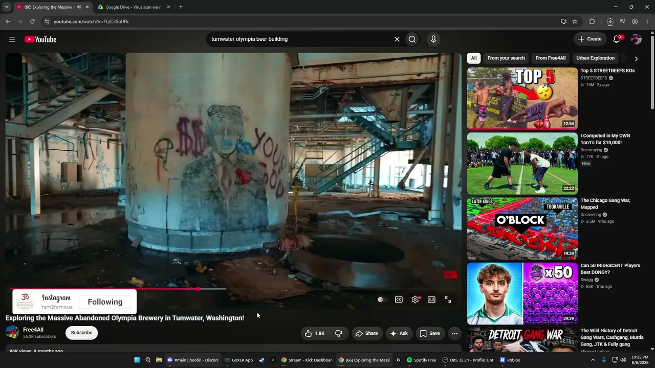Open the Chrome profile icon

(635, 21)
